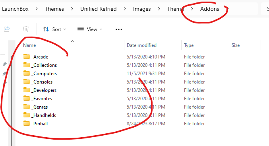Open the View dropdown
The width and height of the screenshot is (269, 146).
pyautogui.click(x=90, y=29)
